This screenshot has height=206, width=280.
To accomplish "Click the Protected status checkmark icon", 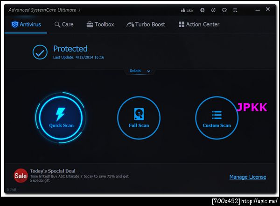I will pyautogui.click(x=40, y=52).
